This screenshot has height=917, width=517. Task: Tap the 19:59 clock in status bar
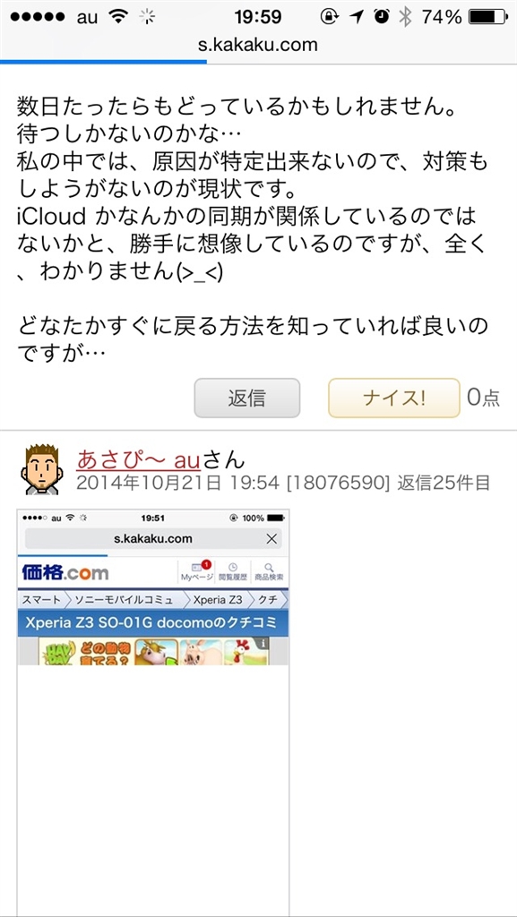[258, 17]
